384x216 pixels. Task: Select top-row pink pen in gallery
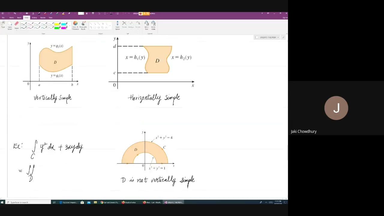(x=30, y=24)
